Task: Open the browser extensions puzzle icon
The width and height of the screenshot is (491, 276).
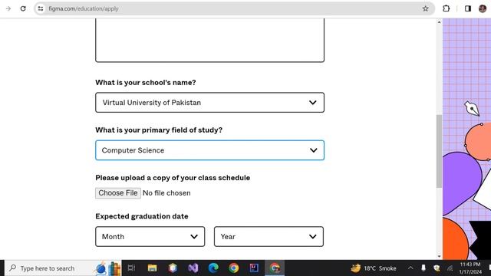Action: [447, 8]
